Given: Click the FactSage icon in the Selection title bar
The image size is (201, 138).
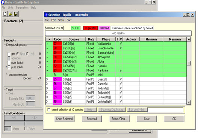Looking at the screenshot, I should pos(47,15).
